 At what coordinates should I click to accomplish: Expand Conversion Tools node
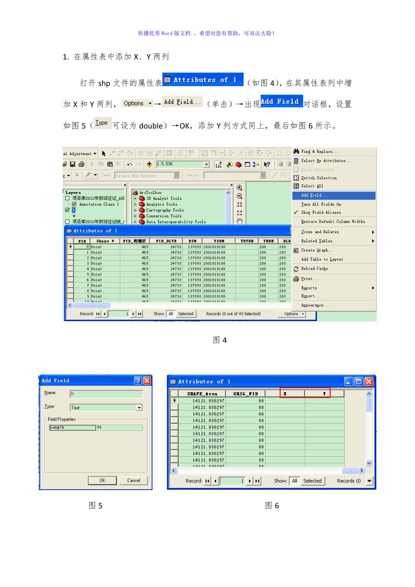tap(135, 216)
